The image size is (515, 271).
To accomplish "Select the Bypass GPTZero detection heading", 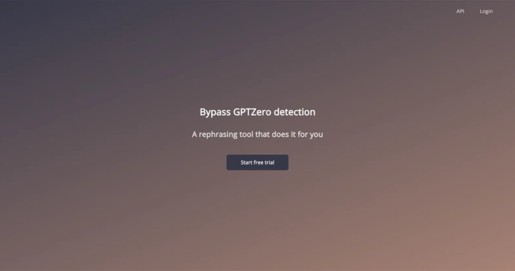I will point(257,112).
